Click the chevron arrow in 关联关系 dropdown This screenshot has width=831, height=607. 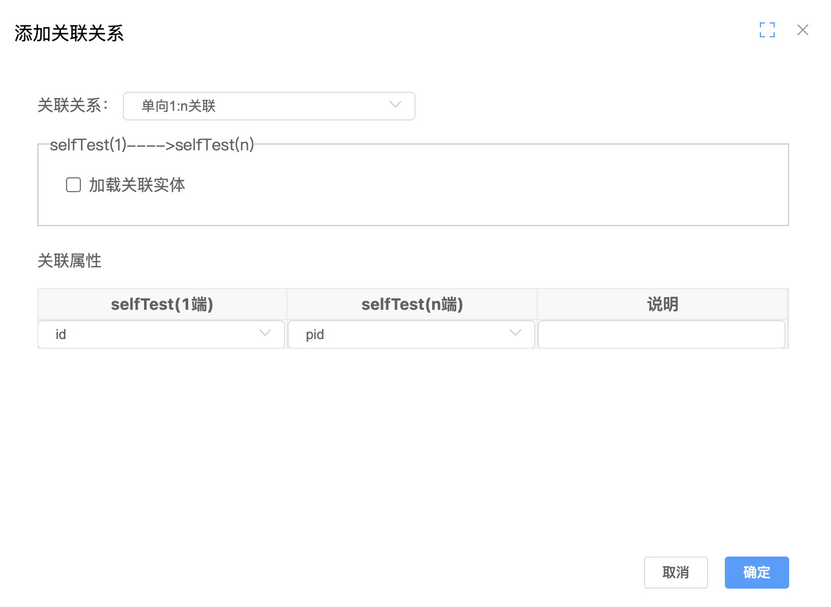pyautogui.click(x=395, y=105)
